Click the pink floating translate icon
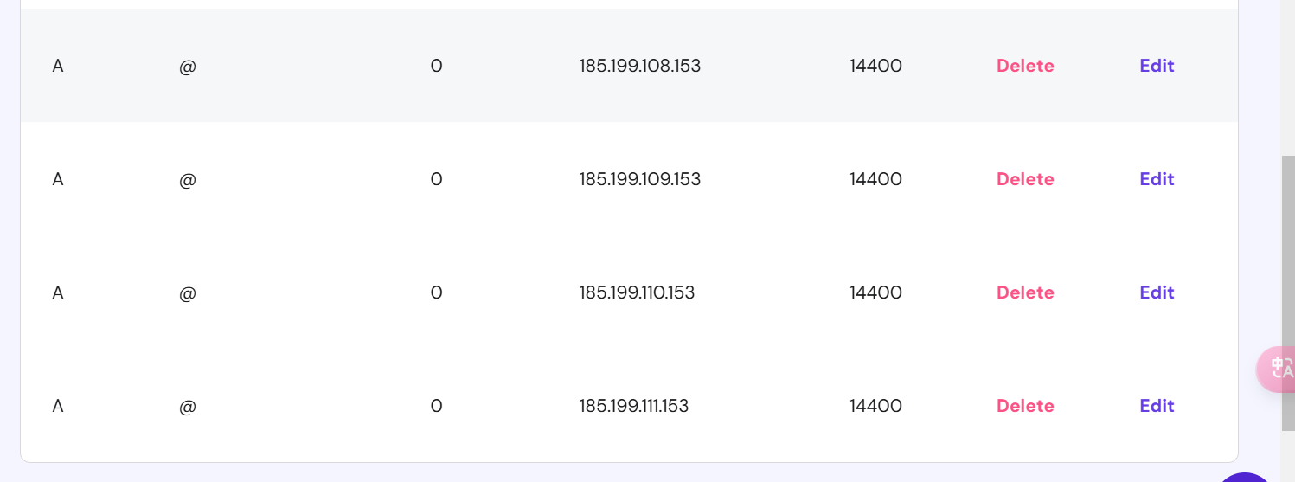 click(1278, 370)
